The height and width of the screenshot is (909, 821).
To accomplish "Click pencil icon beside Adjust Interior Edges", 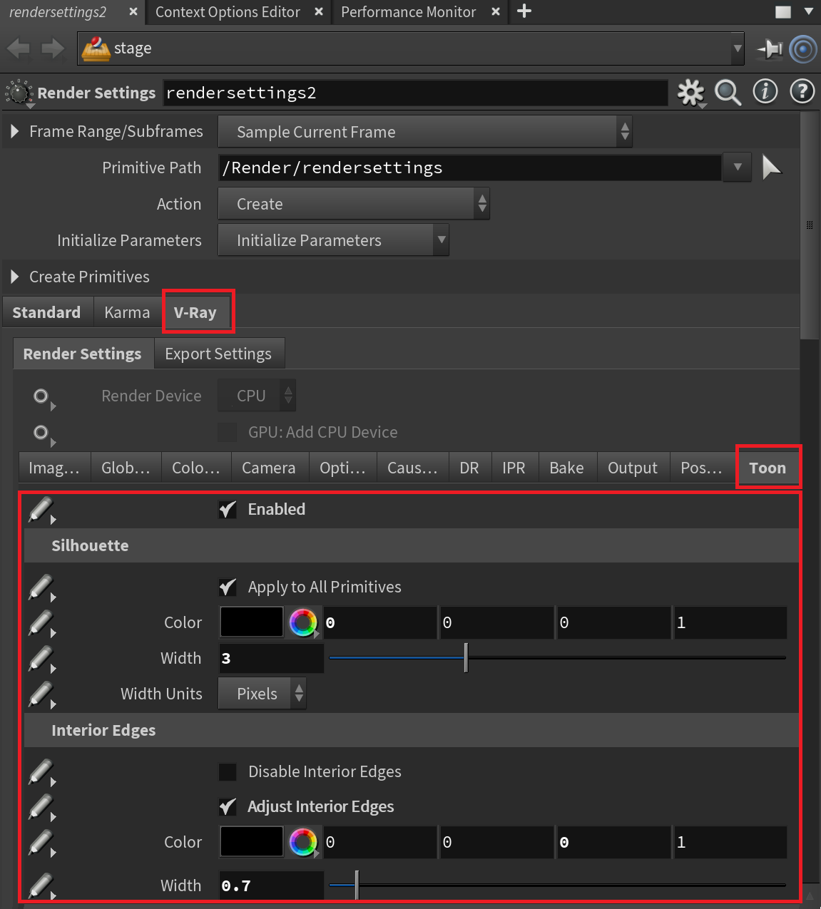I will [41, 807].
